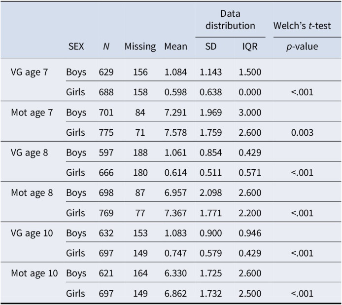Click the Data distribution header

[230, 20]
